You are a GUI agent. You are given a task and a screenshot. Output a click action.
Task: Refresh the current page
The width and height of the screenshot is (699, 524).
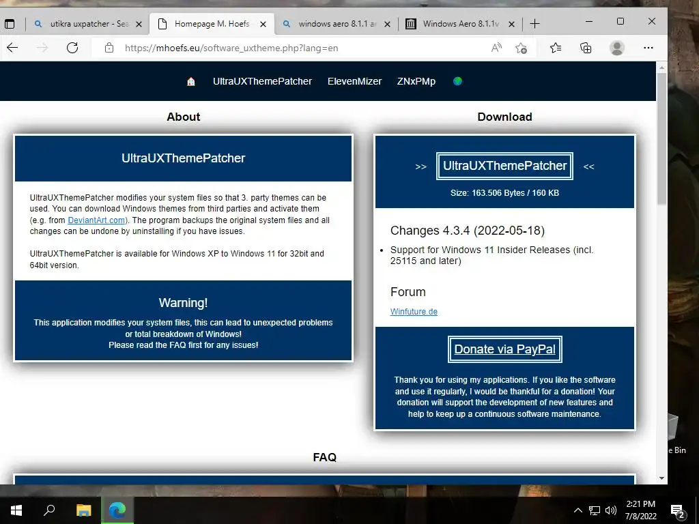pos(72,48)
